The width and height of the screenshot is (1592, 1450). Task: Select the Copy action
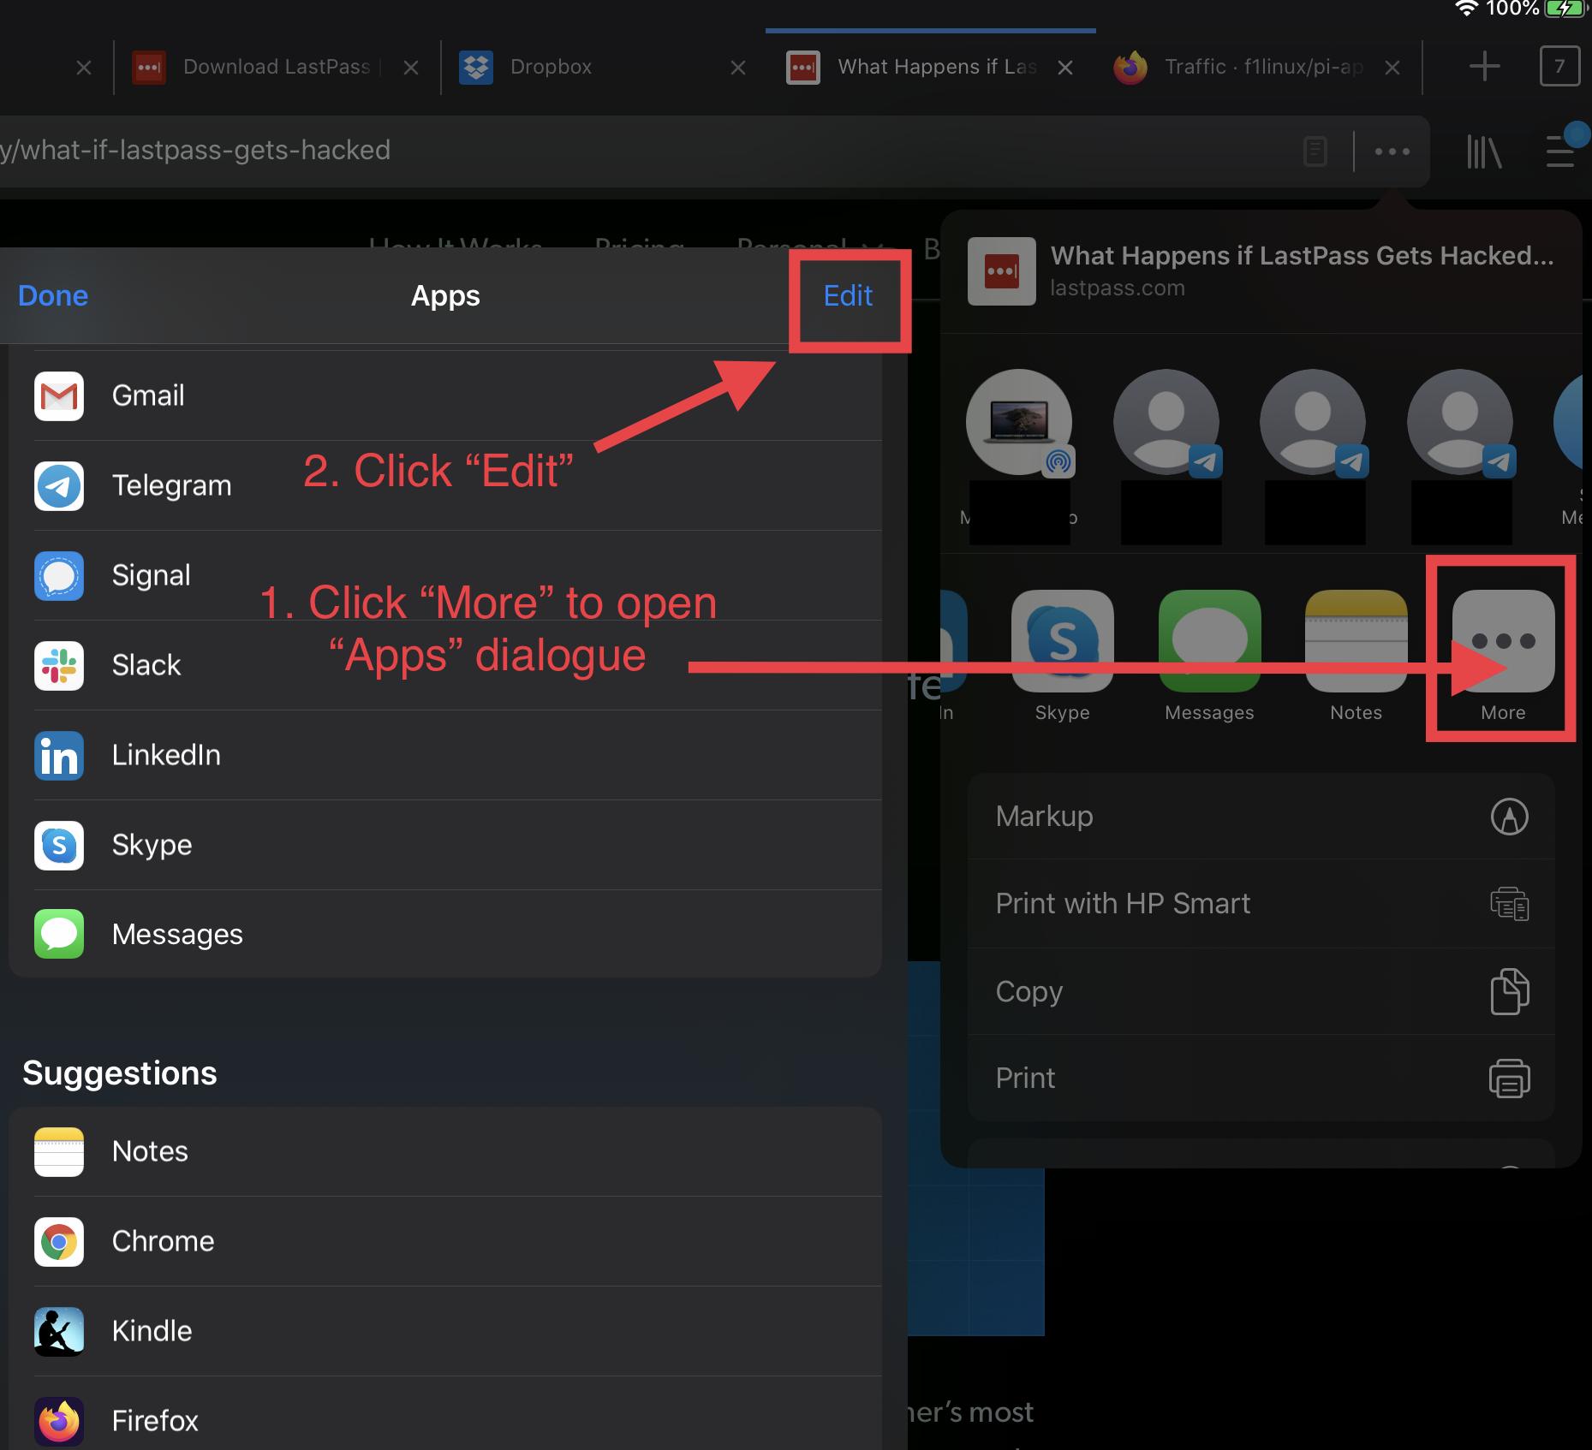coord(1261,991)
